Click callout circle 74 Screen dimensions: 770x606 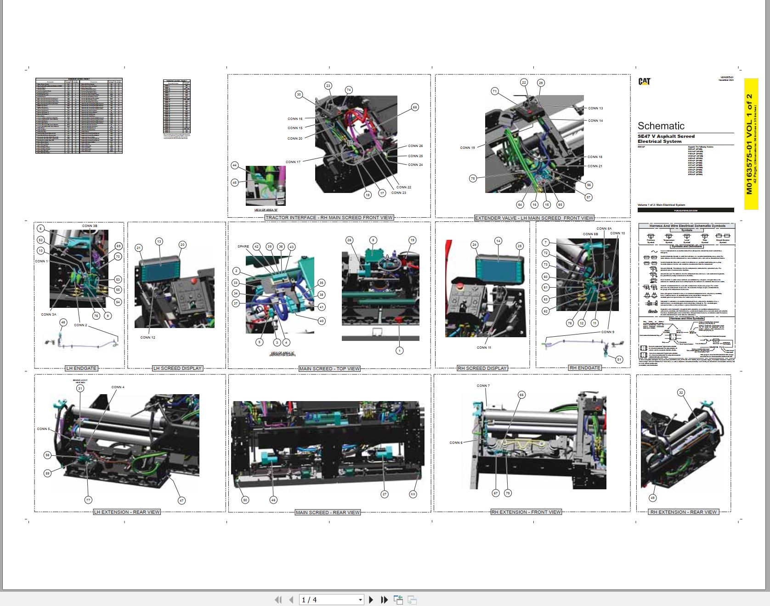(x=349, y=90)
